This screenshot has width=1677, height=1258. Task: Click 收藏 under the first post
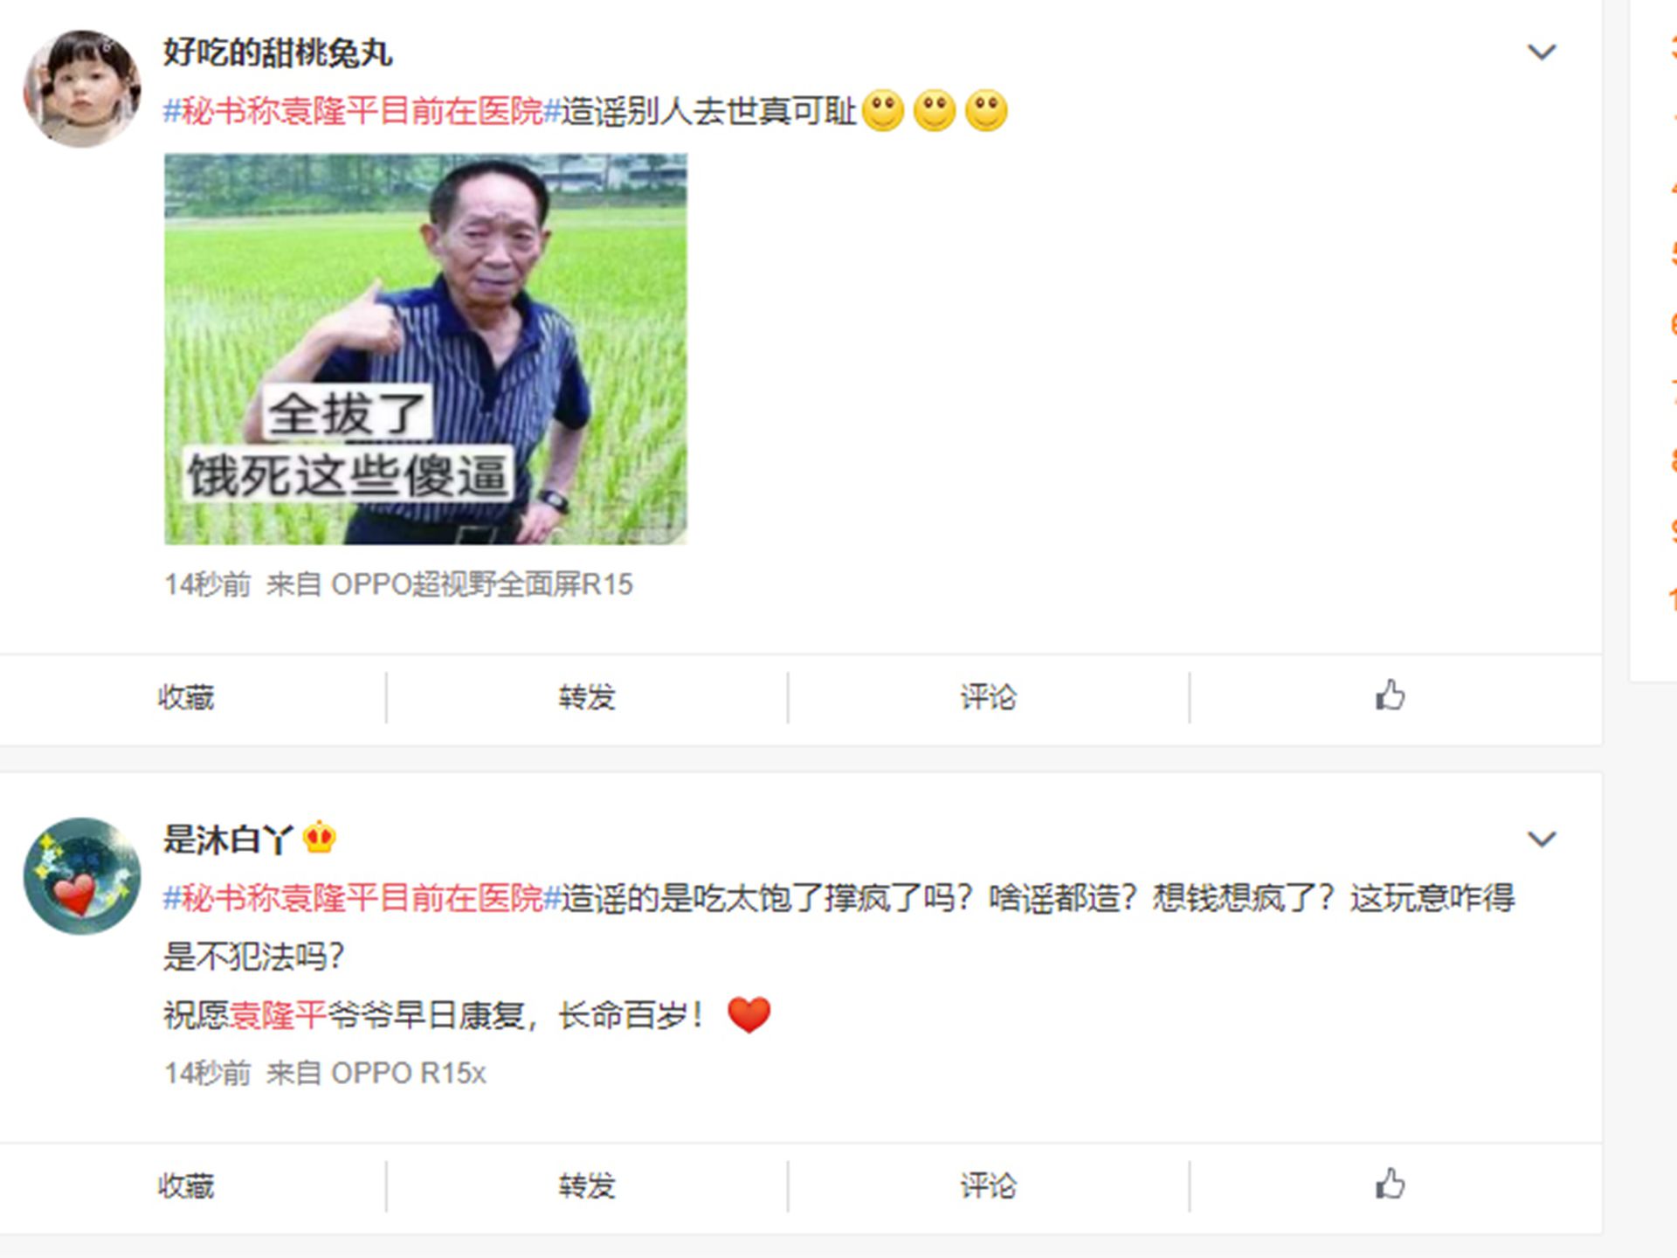click(x=186, y=697)
